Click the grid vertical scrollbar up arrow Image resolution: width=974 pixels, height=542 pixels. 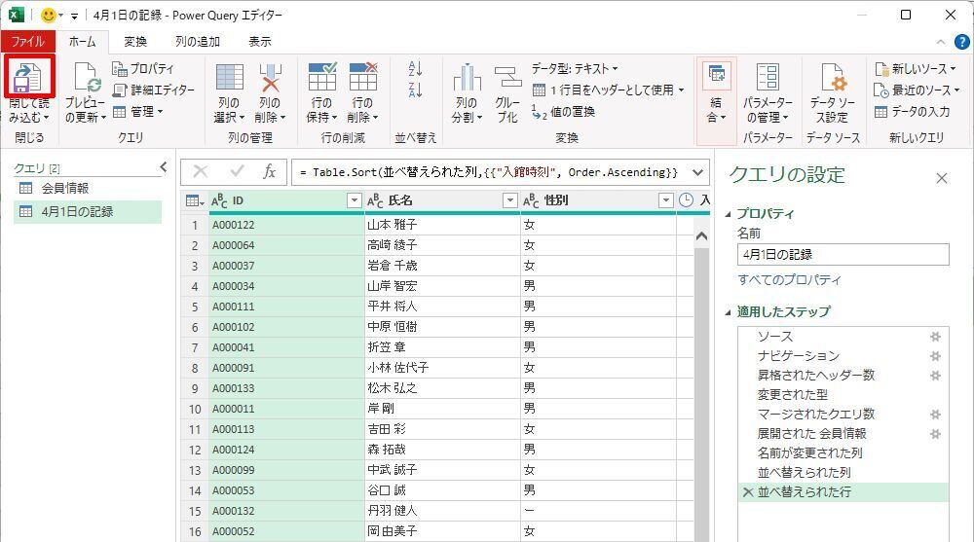click(701, 235)
